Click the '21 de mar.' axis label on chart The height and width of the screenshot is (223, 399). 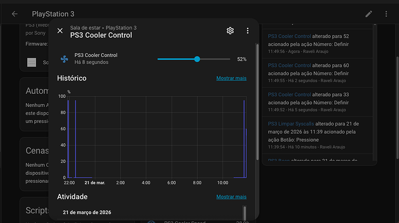(95, 182)
